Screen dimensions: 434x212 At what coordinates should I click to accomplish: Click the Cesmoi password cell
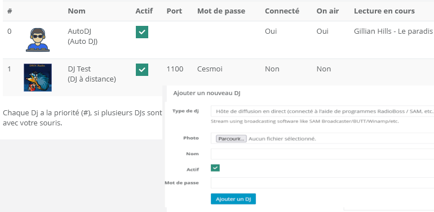pyautogui.click(x=210, y=69)
